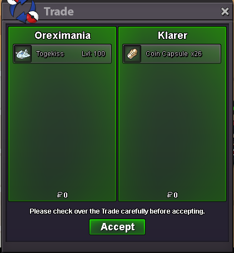Click empty area in Klarer's offer panel

(172, 126)
